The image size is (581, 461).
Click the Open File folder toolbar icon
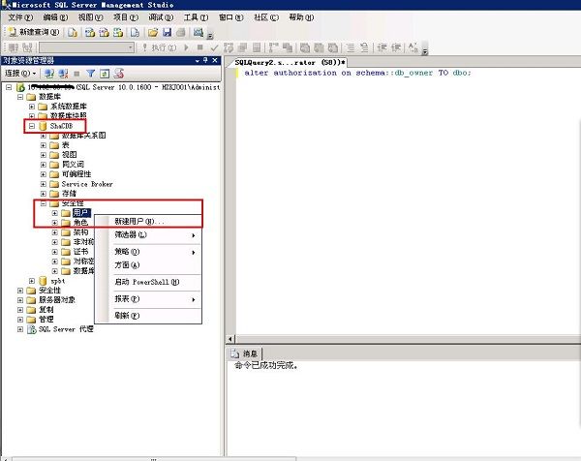[x=153, y=33]
